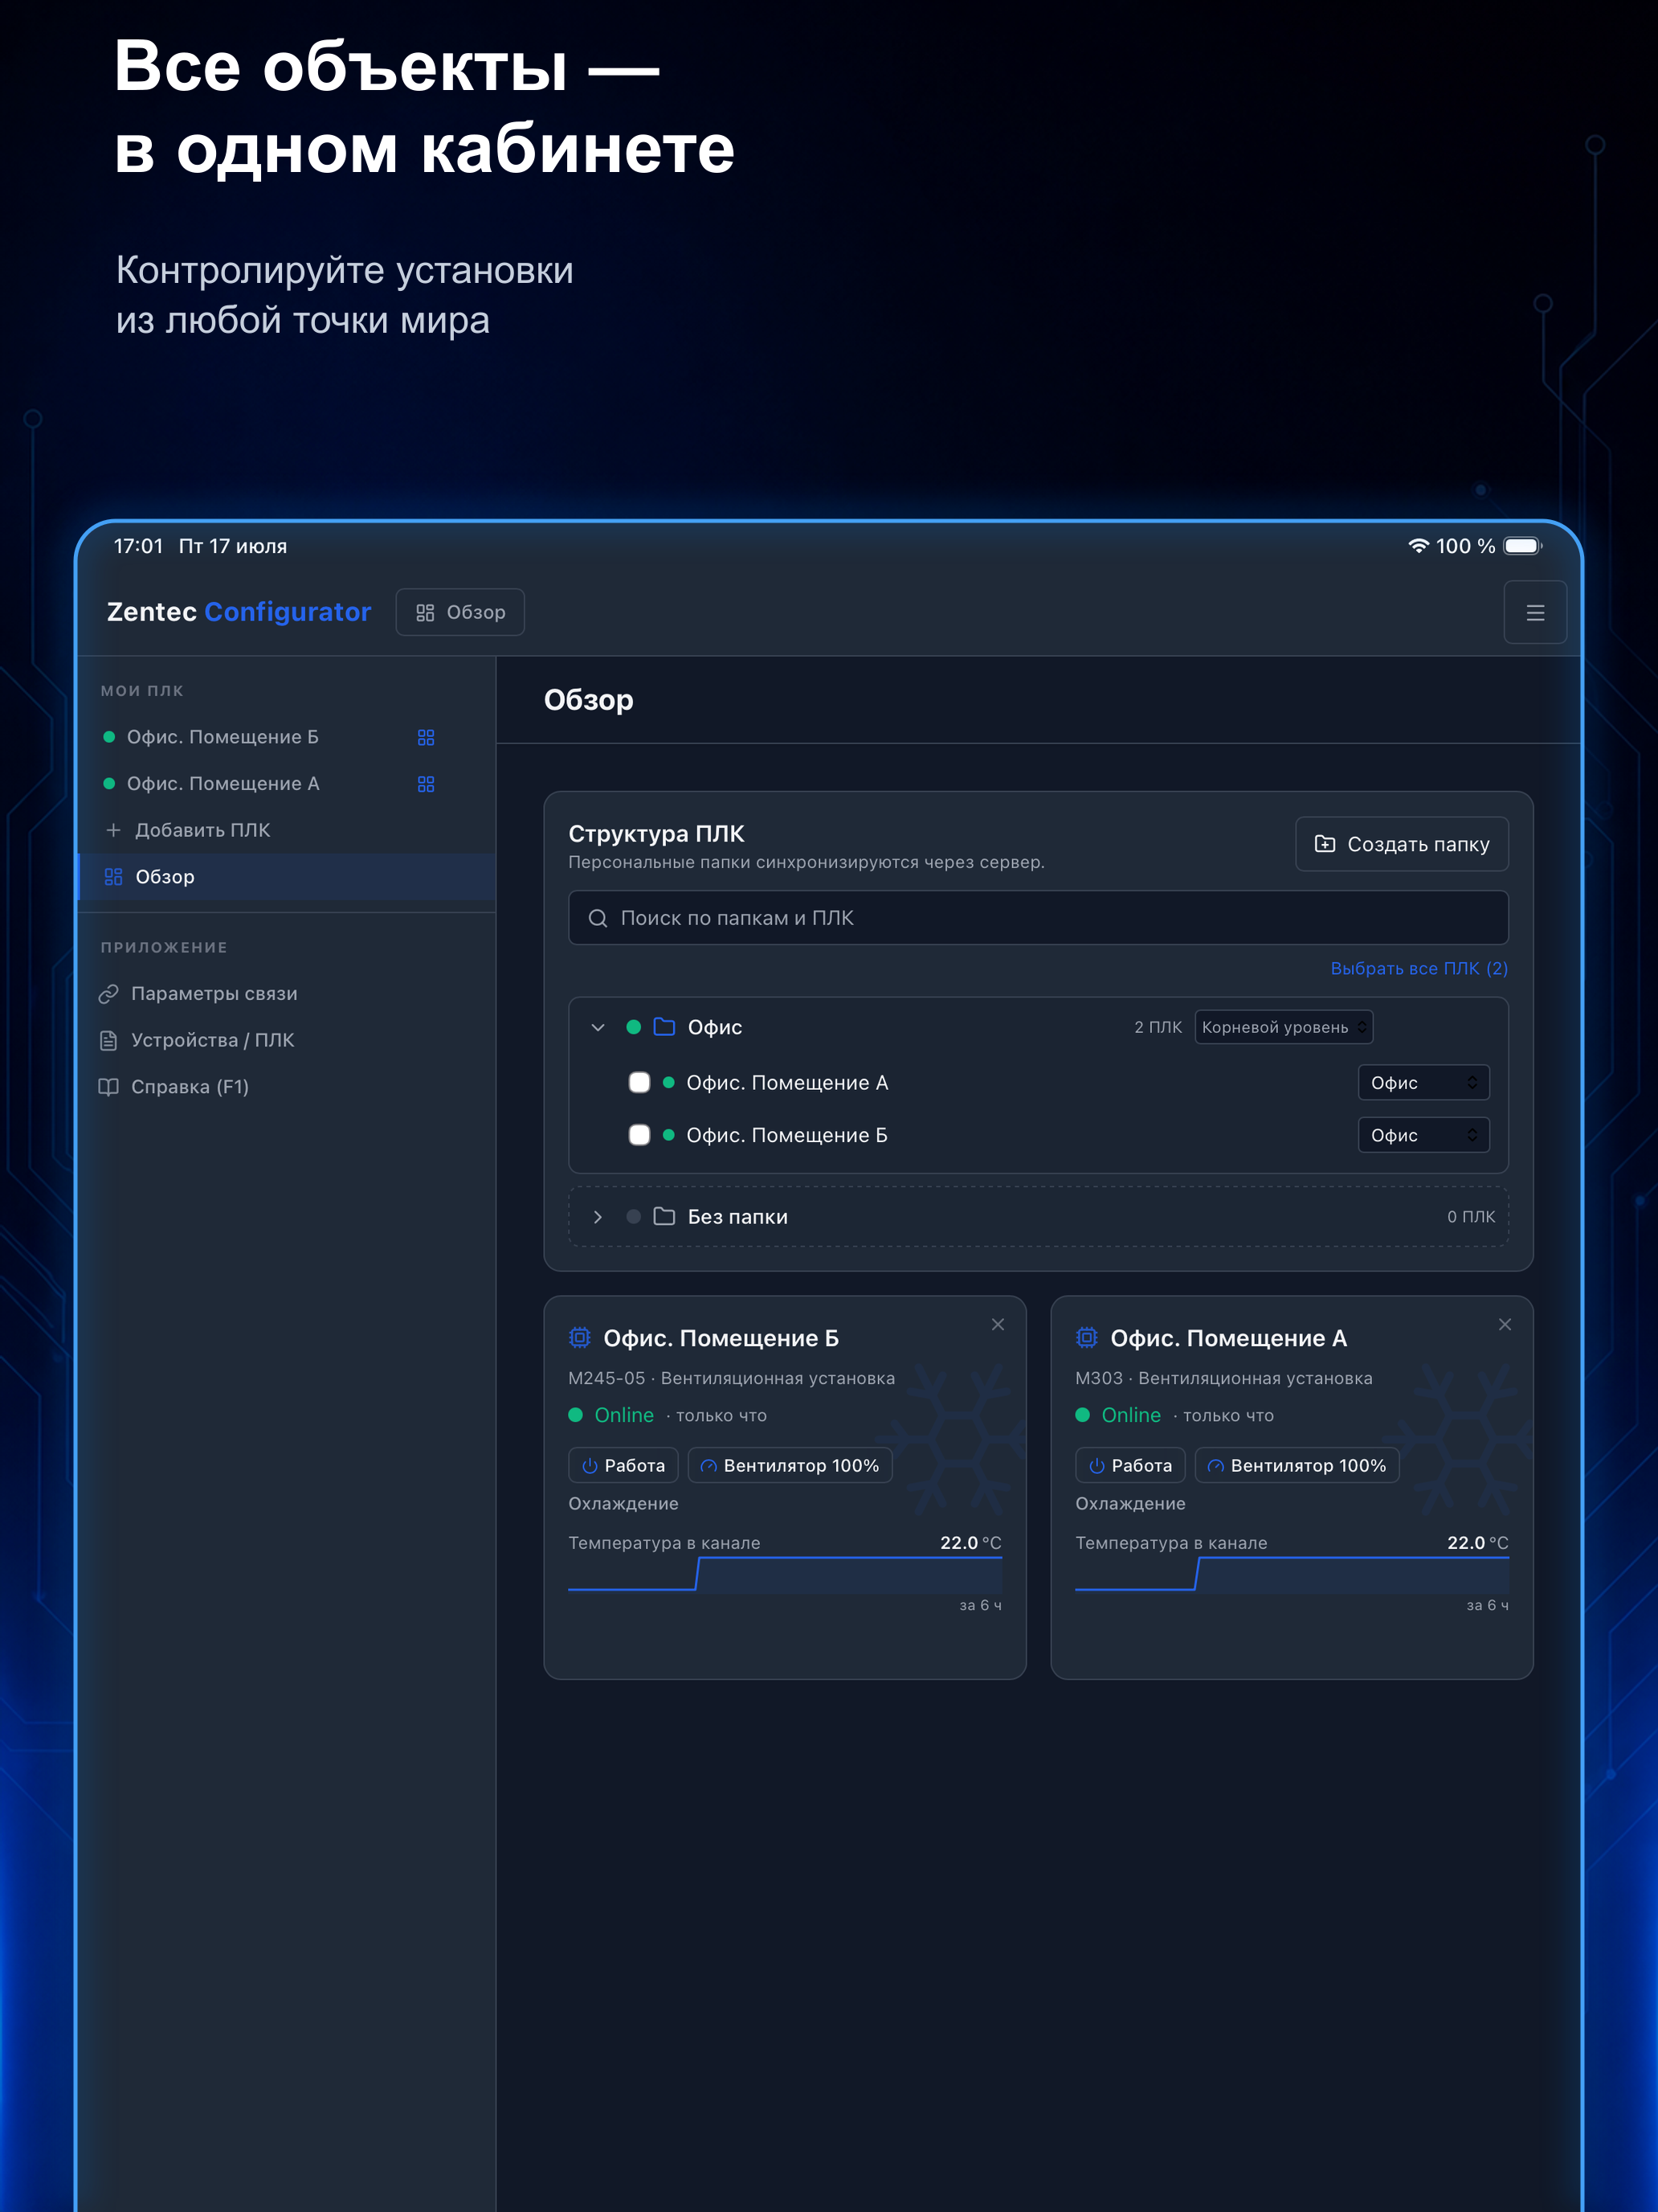Open Параметры связи

pos(214,994)
